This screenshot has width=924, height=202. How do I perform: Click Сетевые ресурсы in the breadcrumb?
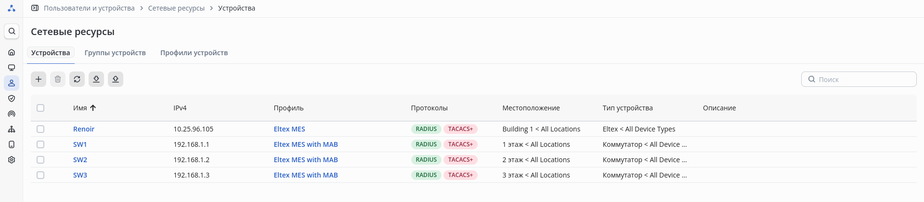[176, 8]
